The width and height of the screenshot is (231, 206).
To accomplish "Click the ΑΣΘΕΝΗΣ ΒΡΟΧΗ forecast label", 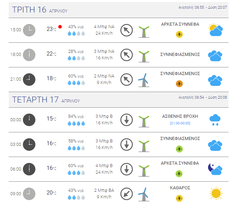I will point(180,116).
